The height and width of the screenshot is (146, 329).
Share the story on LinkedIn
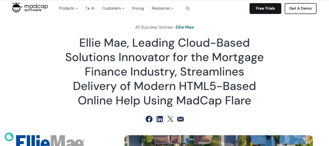[160, 119]
